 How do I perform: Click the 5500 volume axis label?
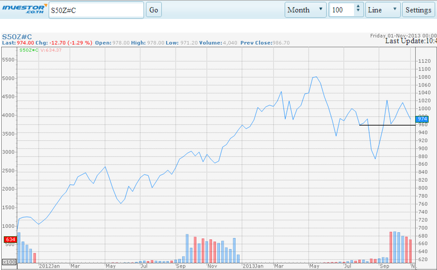[8, 60]
